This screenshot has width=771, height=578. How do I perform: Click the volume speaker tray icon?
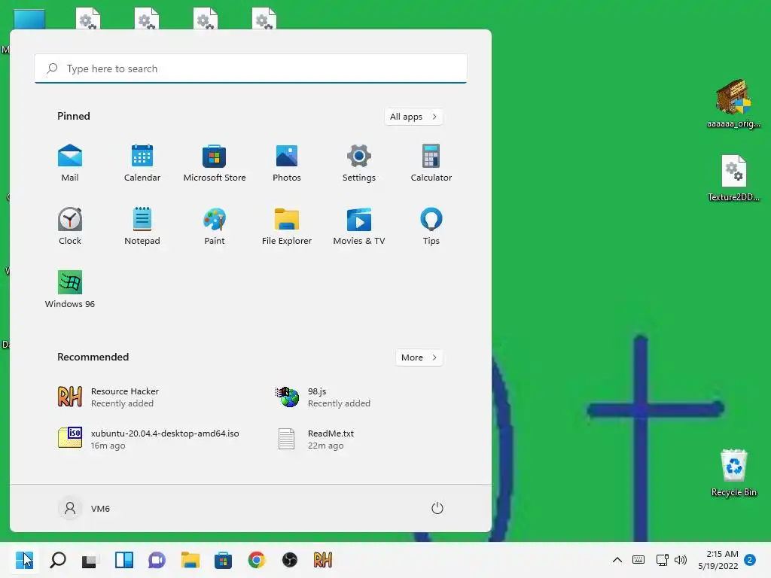681,560
